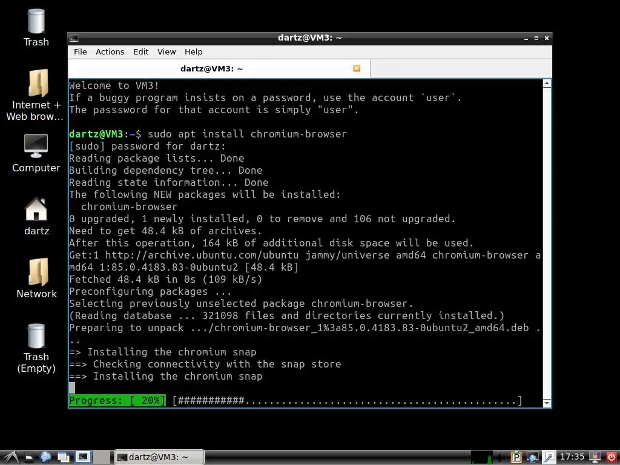Click the terminal window title text
Screen dimensions: 620x465
(x=309, y=38)
